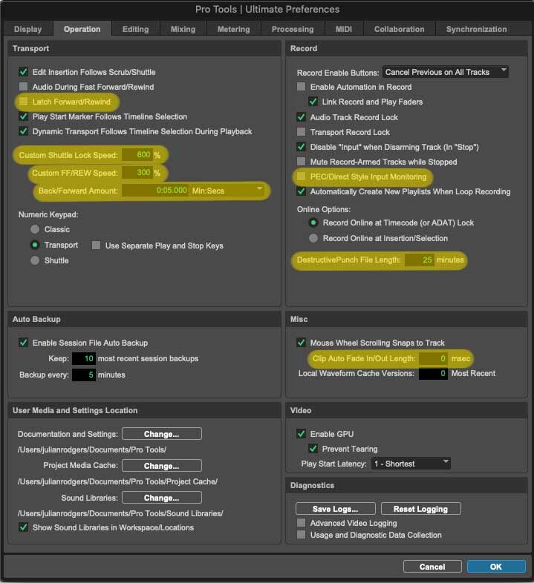Open the Collaboration tab
The image size is (534, 583).
coord(399,29)
